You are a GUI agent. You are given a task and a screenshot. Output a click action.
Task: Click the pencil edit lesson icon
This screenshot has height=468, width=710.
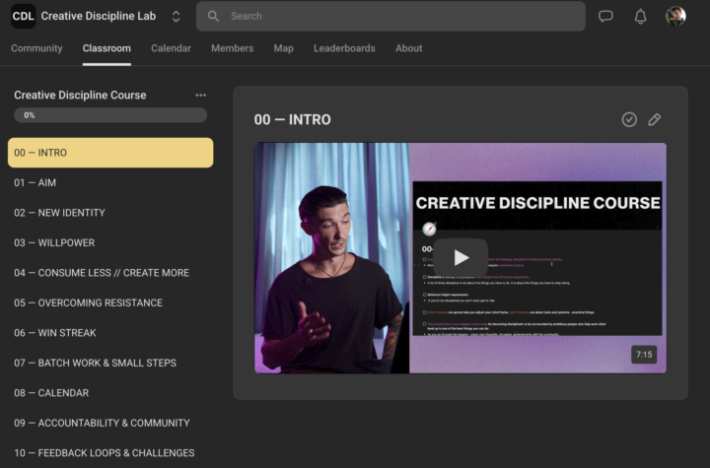655,119
